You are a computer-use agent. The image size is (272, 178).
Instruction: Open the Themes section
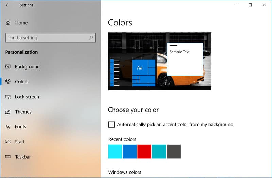point(23,112)
